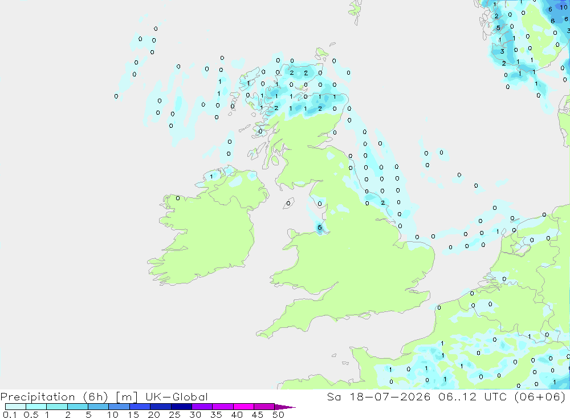This screenshot has width=570, height=418.
Task: Click the '35' legend scale label
Action: (x=216, y=415)
